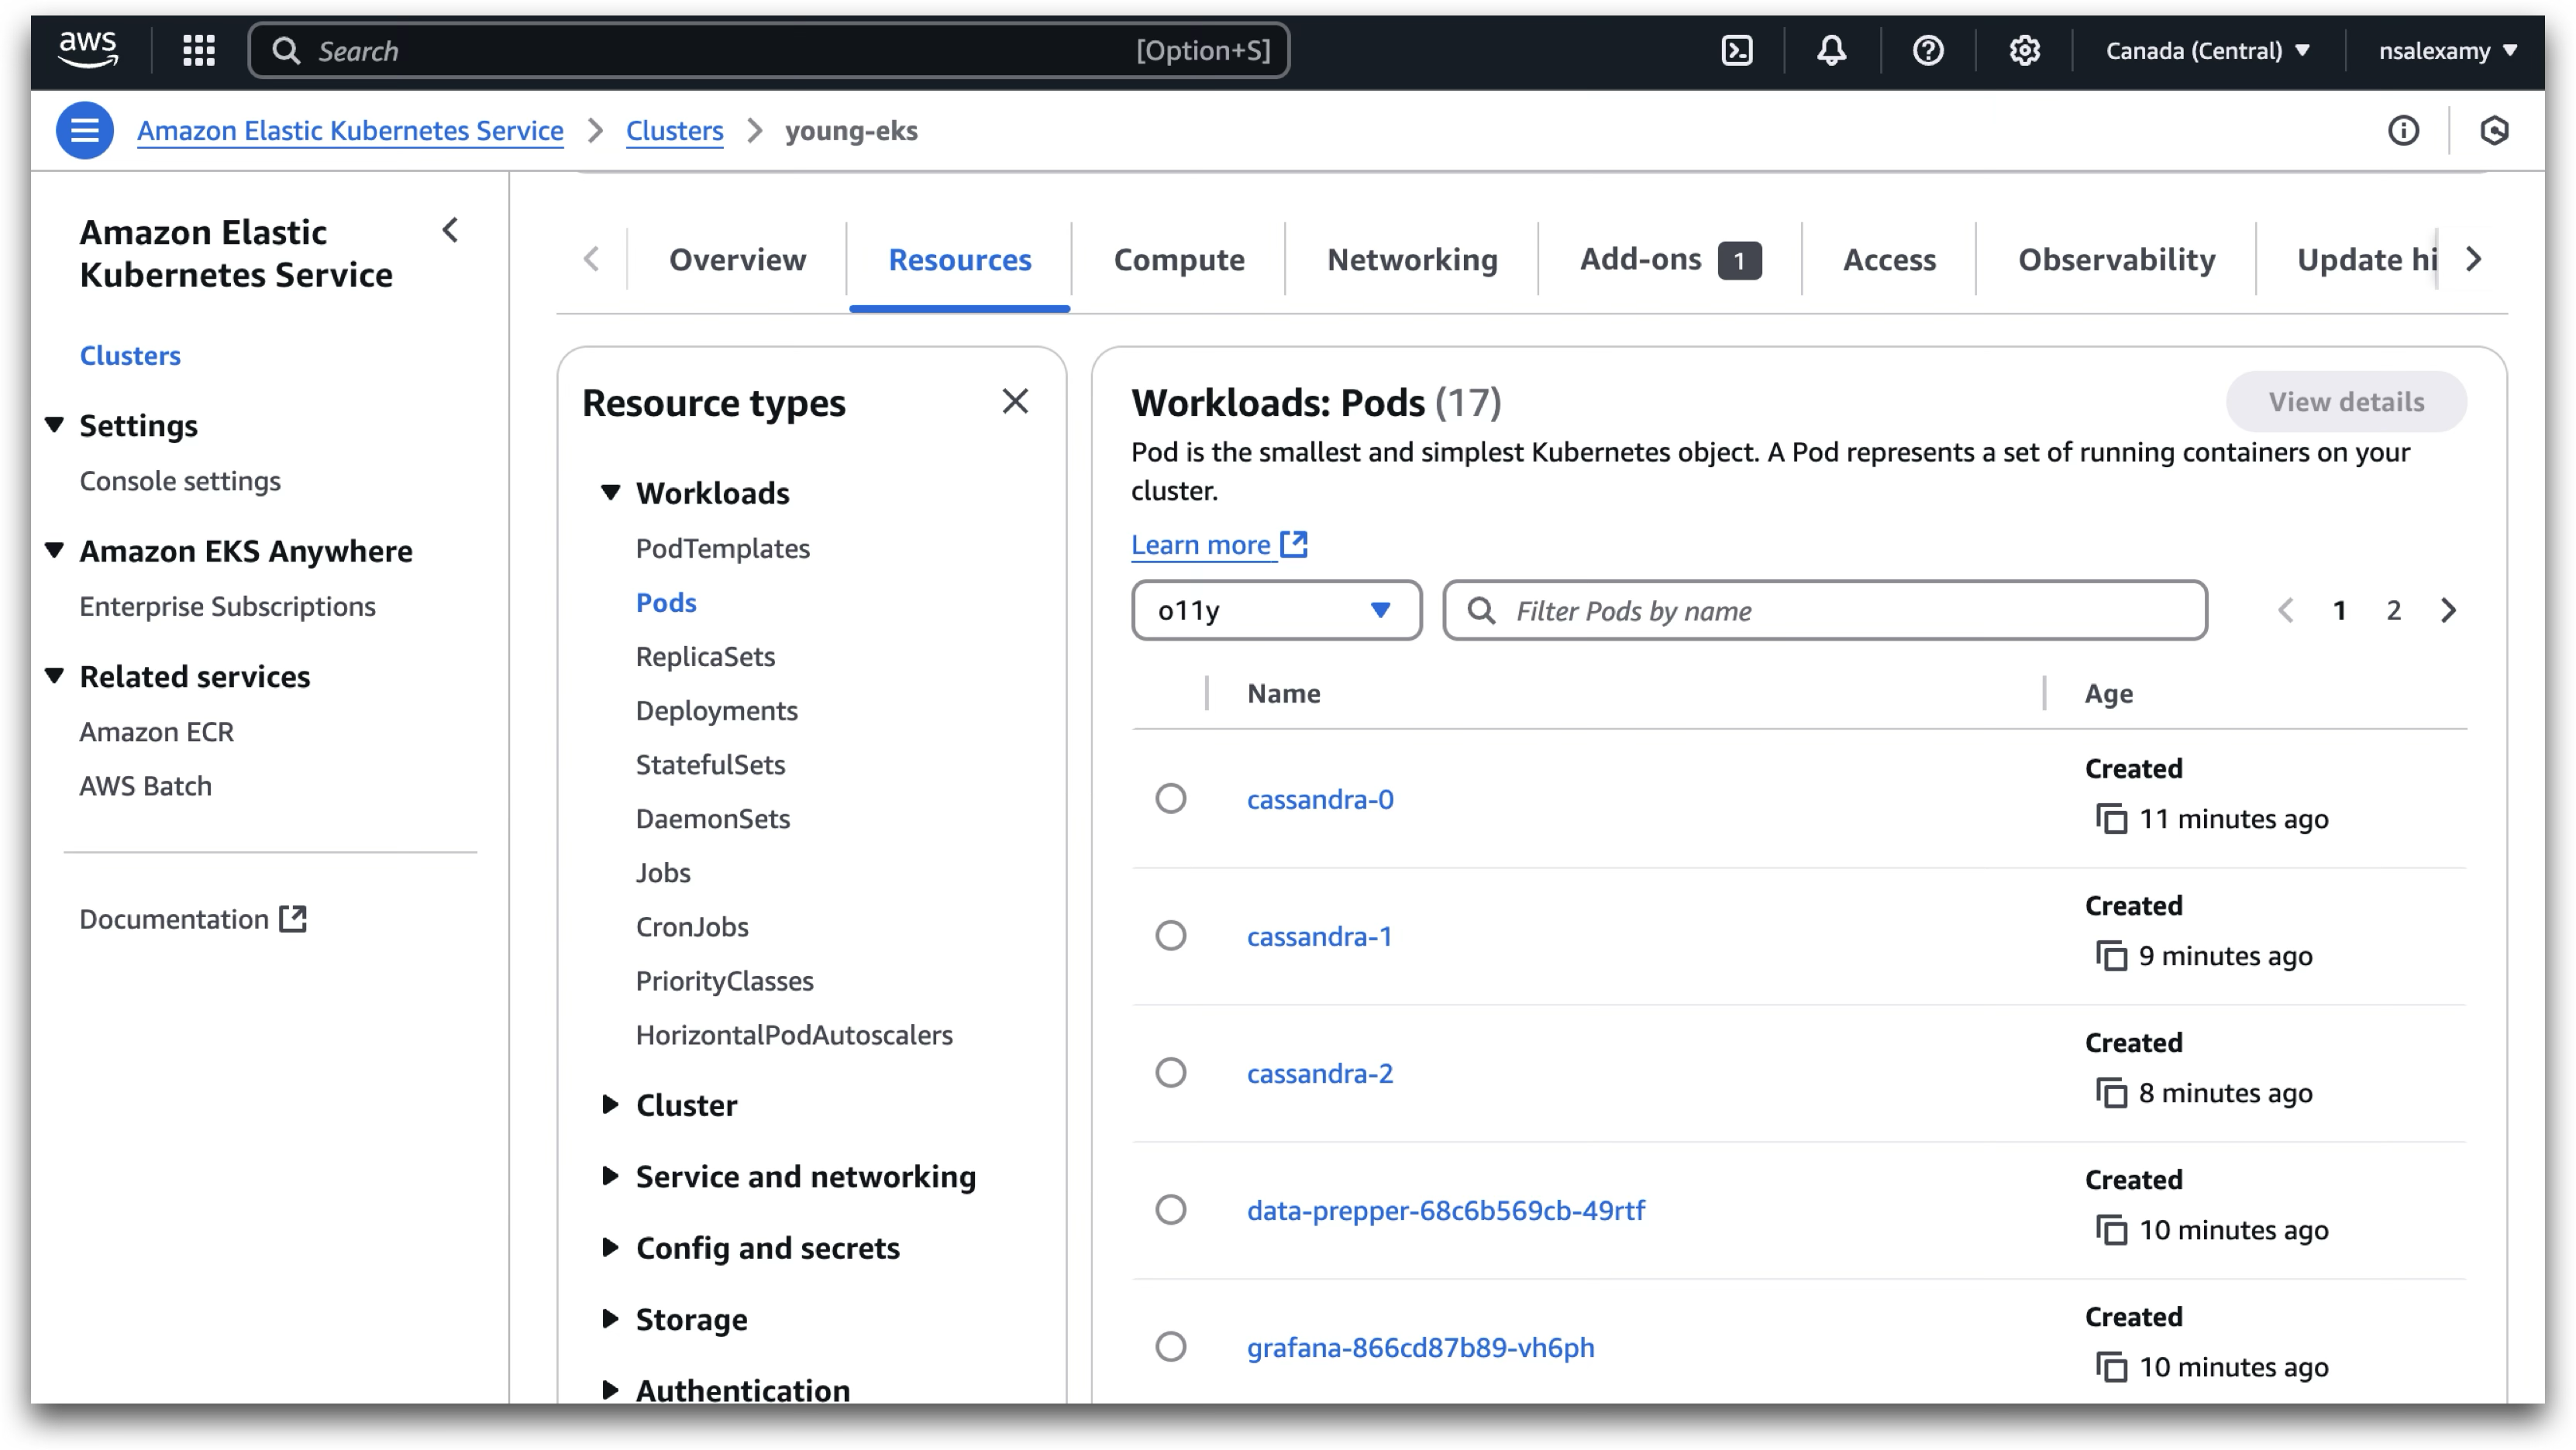Screen dimensions: 2576x1450
Task: Open Console settings in the sidebar
Action: click(x=180, y=481)
